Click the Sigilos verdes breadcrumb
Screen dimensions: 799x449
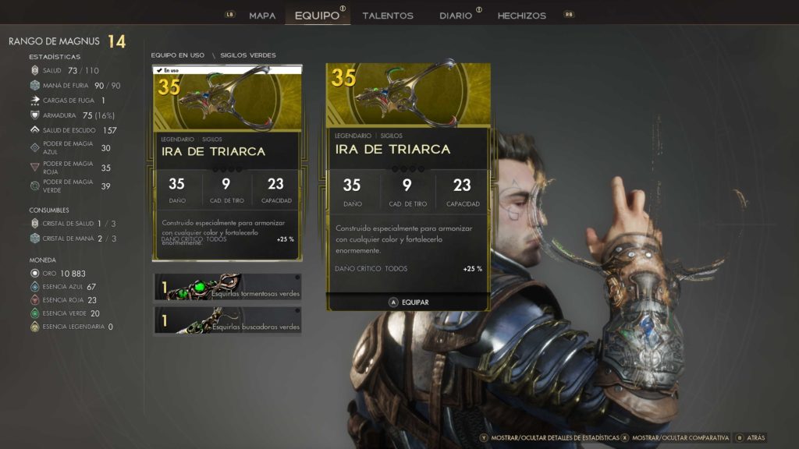pos(248,55)
